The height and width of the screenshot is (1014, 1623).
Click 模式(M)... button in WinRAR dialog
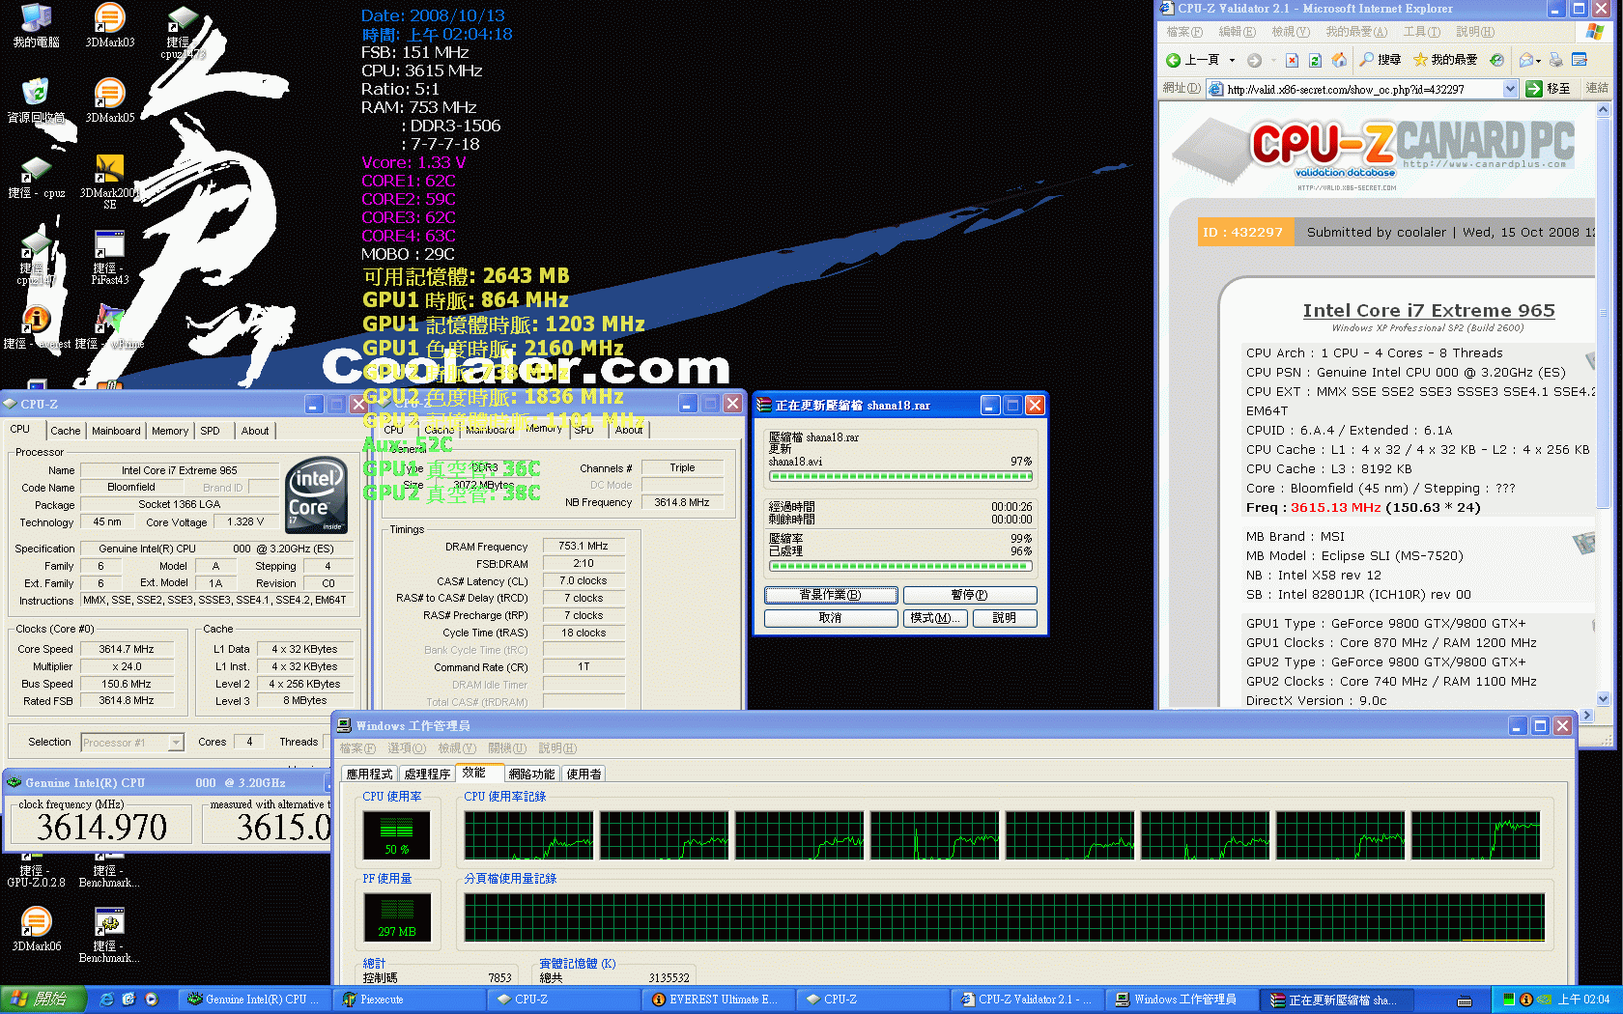coord(935,618)
